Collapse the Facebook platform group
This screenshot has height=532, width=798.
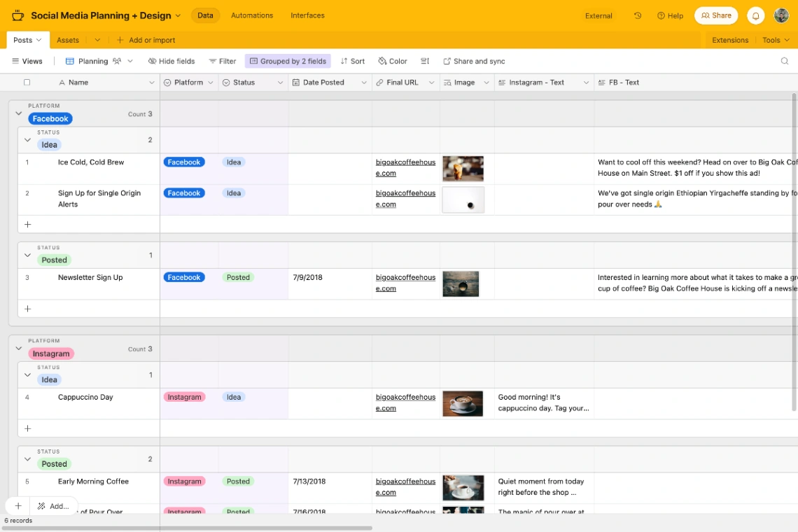point(19,113)
